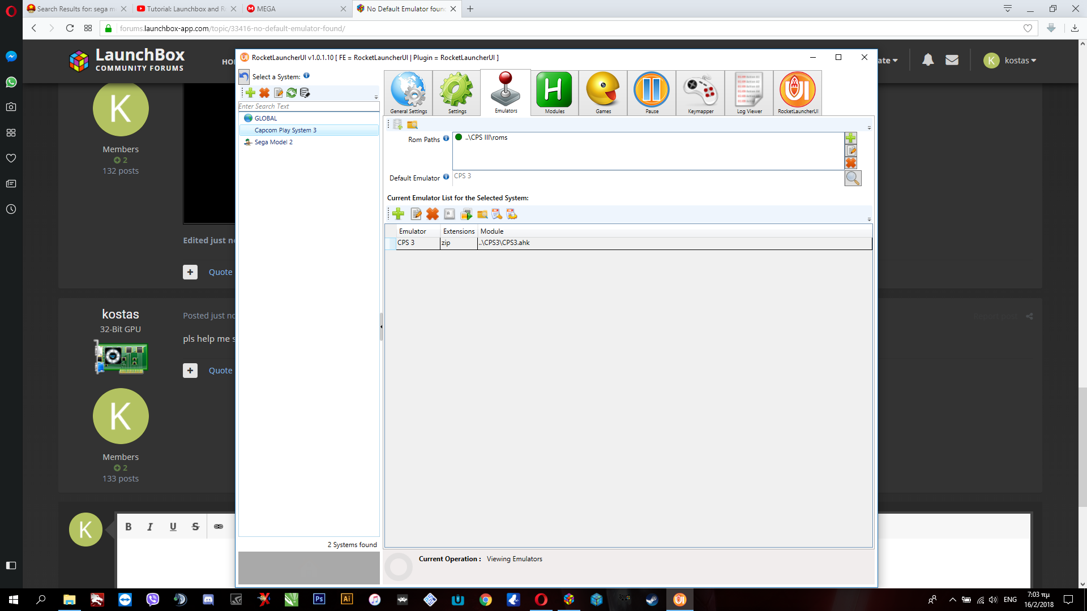Click the last document gear icon in emulator toolbar

[512, 214]
